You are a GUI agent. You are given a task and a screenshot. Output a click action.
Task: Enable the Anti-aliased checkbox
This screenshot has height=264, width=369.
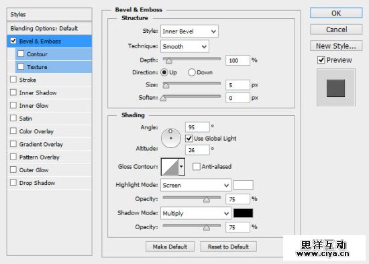pyautogui.click(x=197, y=167)
